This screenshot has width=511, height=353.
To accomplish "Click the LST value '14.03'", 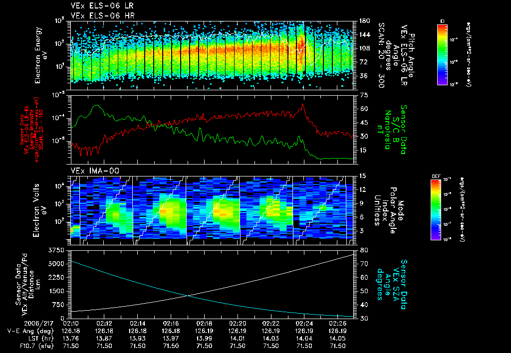I will 271,339.
